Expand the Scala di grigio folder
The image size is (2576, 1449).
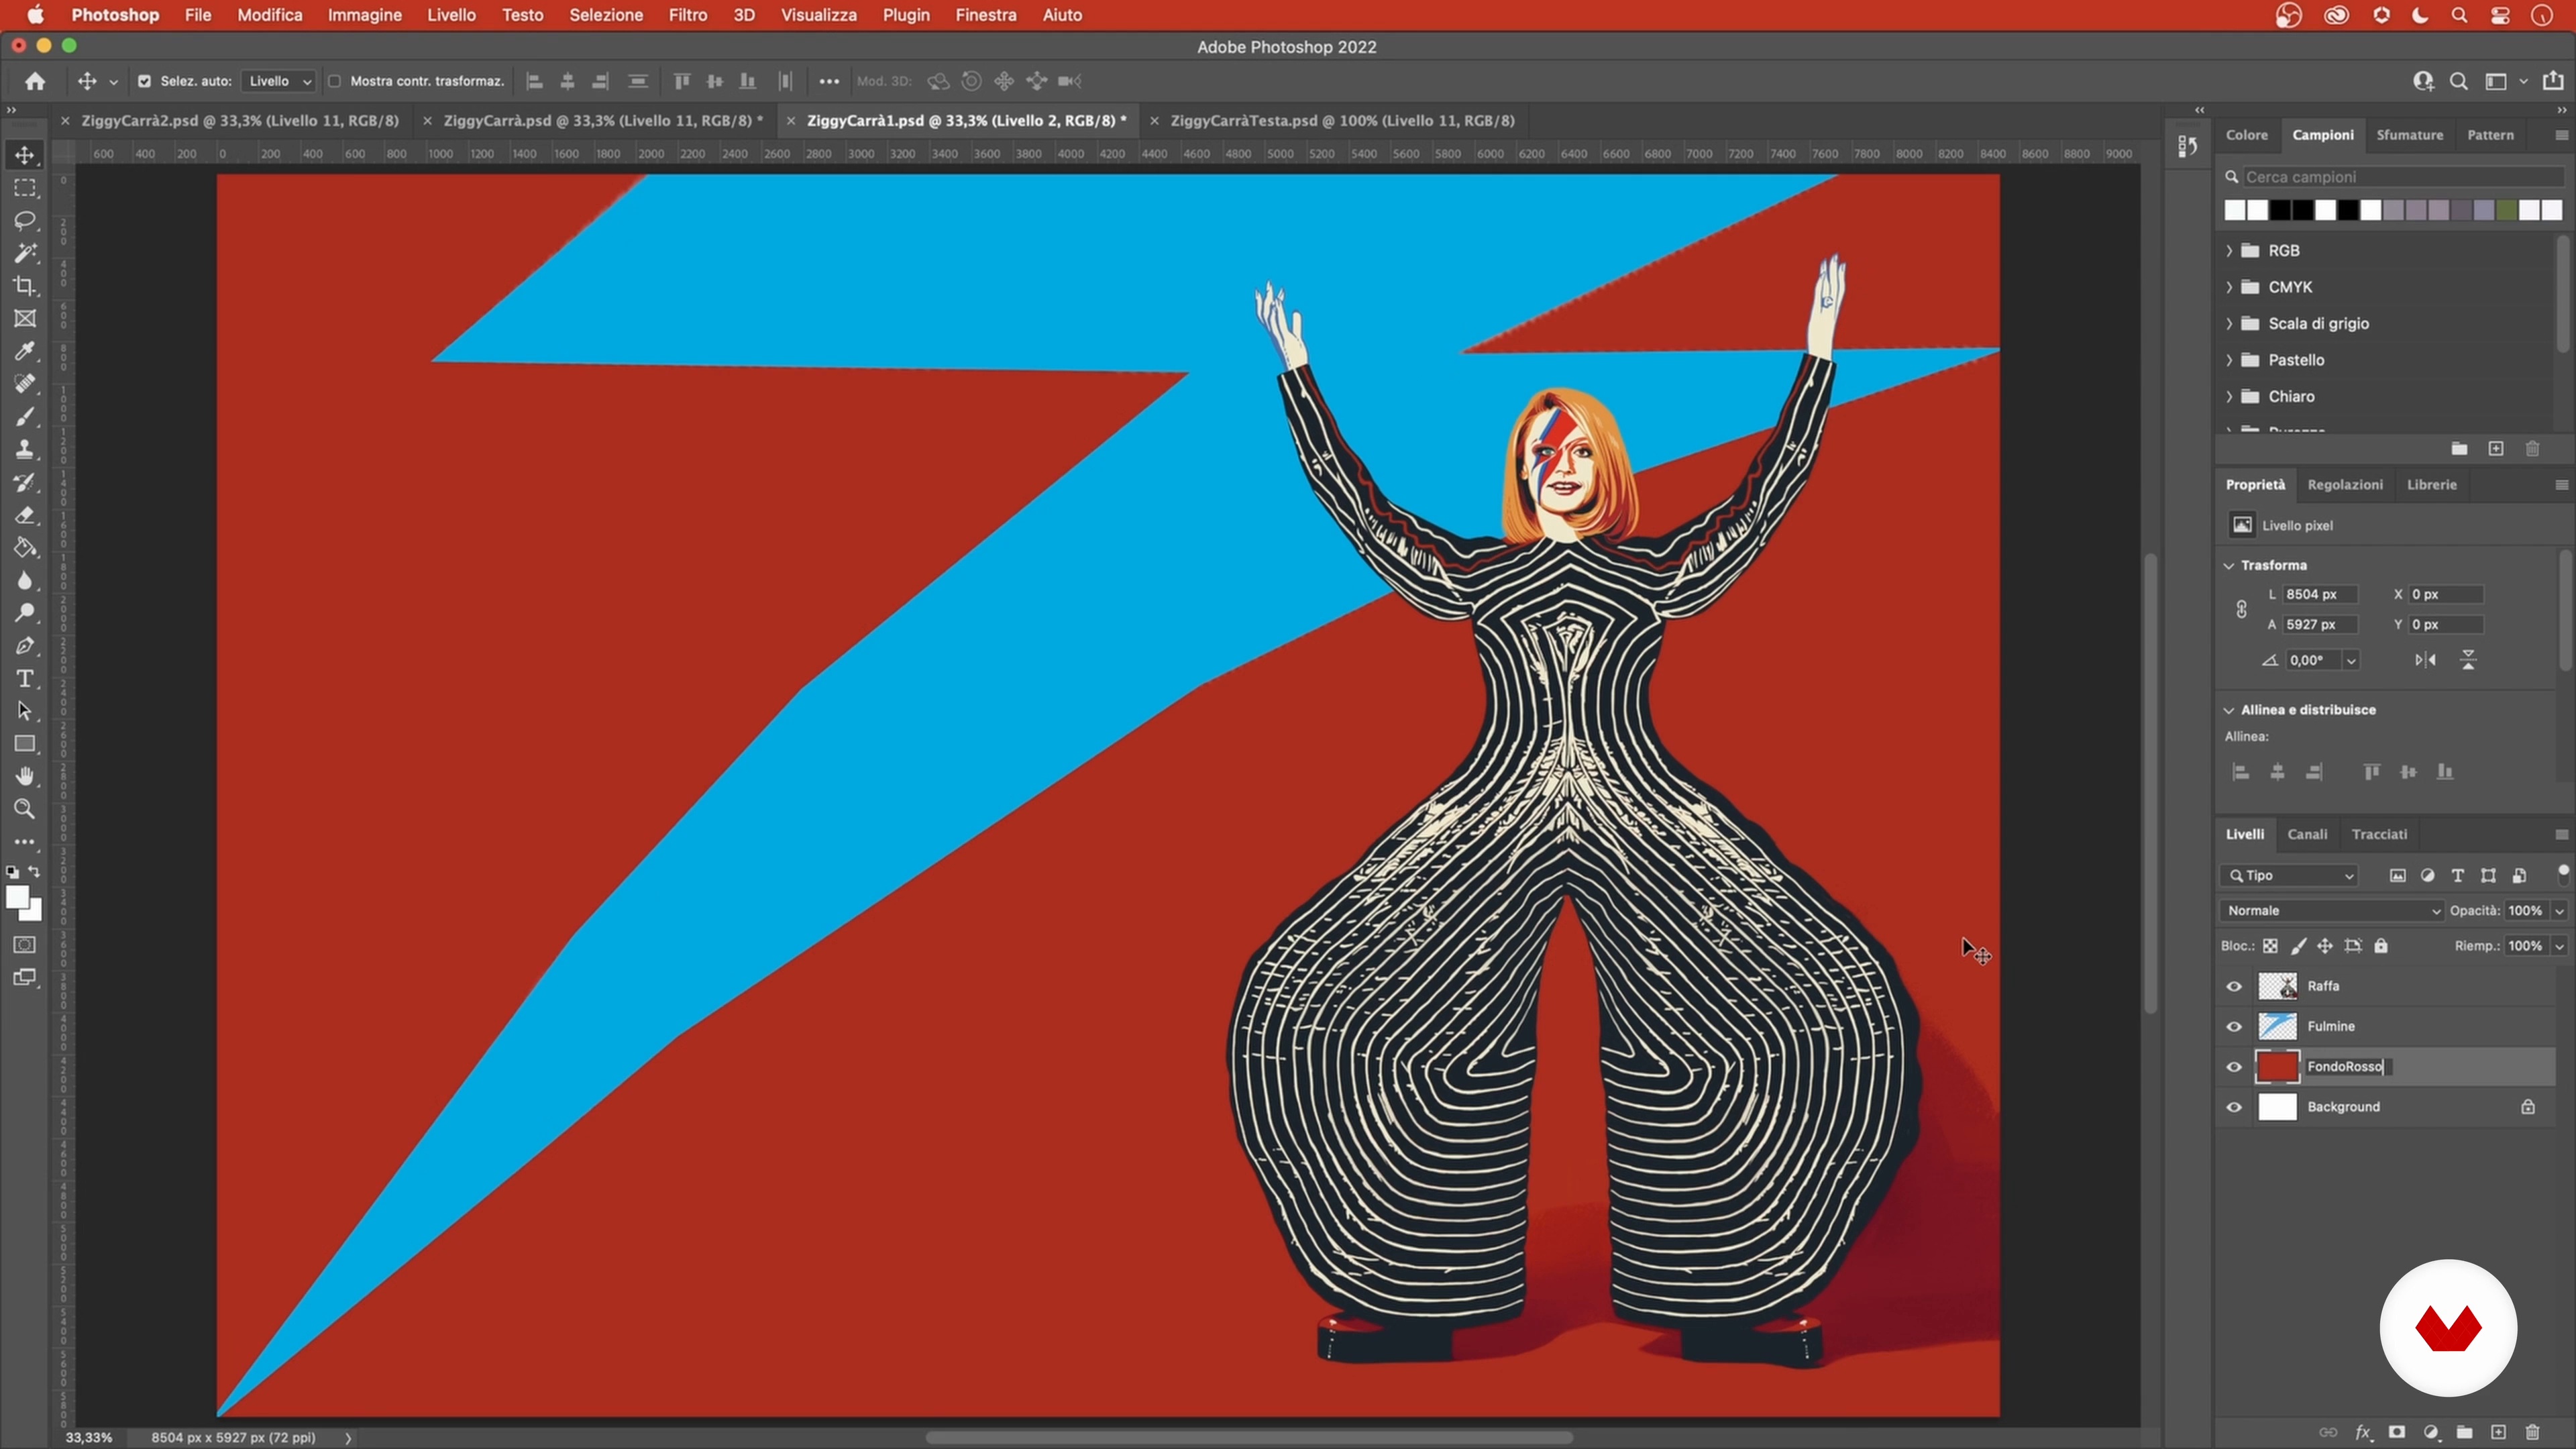(2230, 323)
